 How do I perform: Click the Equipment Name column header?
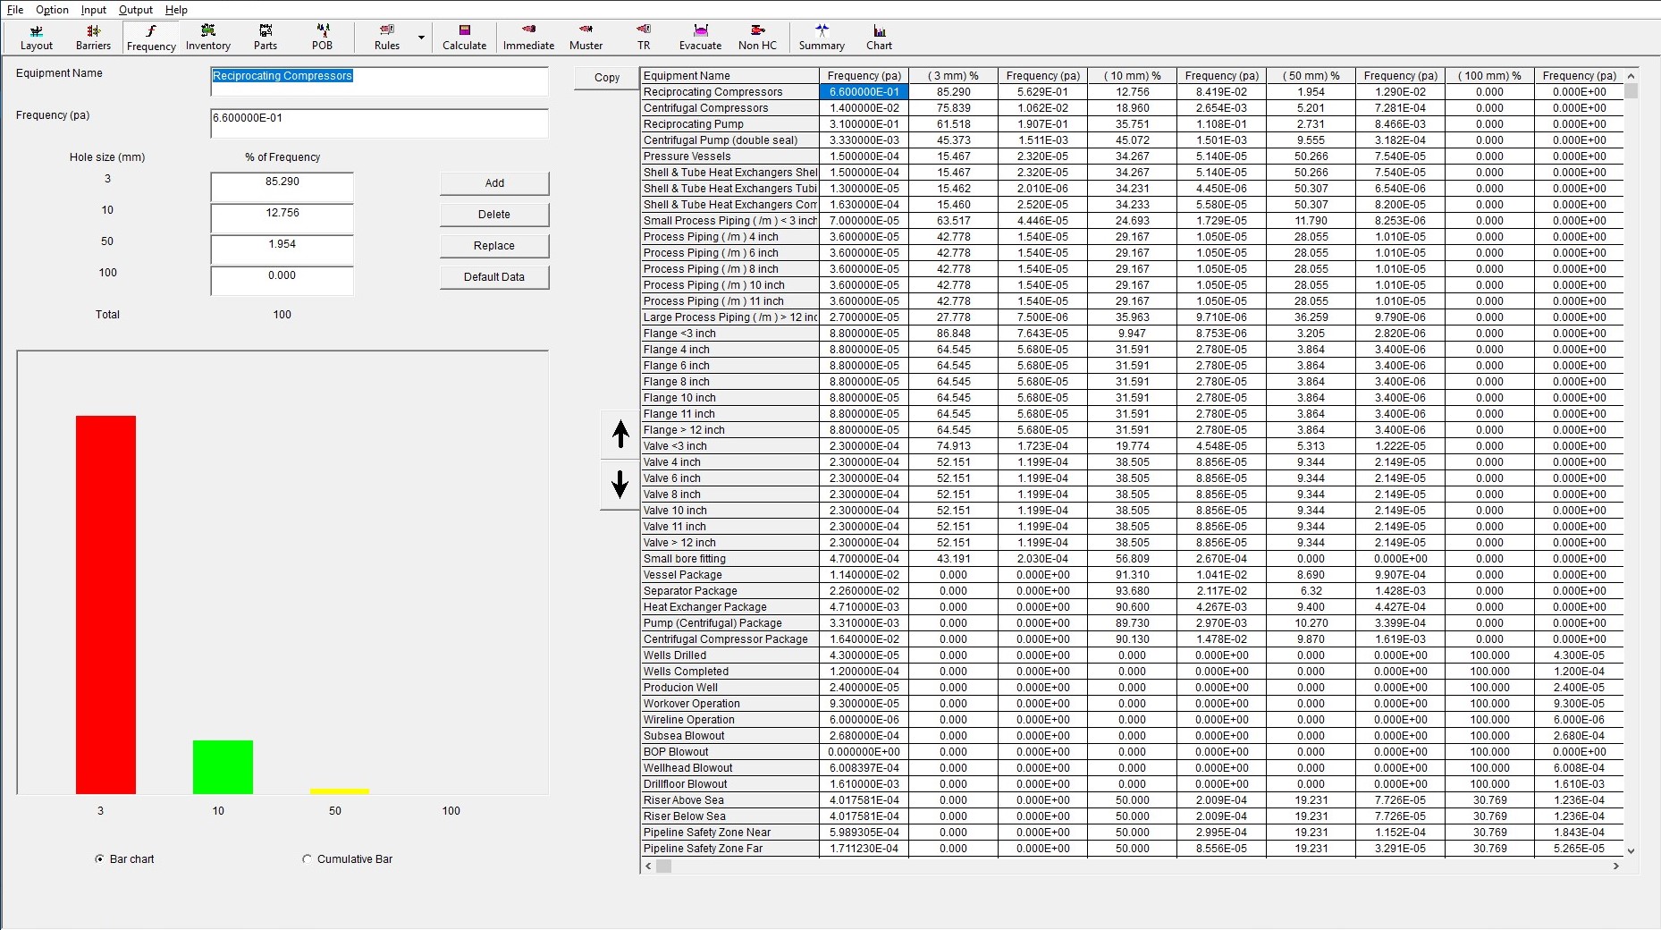729,76
